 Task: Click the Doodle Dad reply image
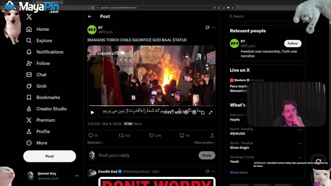pyautogui.click(x=157, y=181)
